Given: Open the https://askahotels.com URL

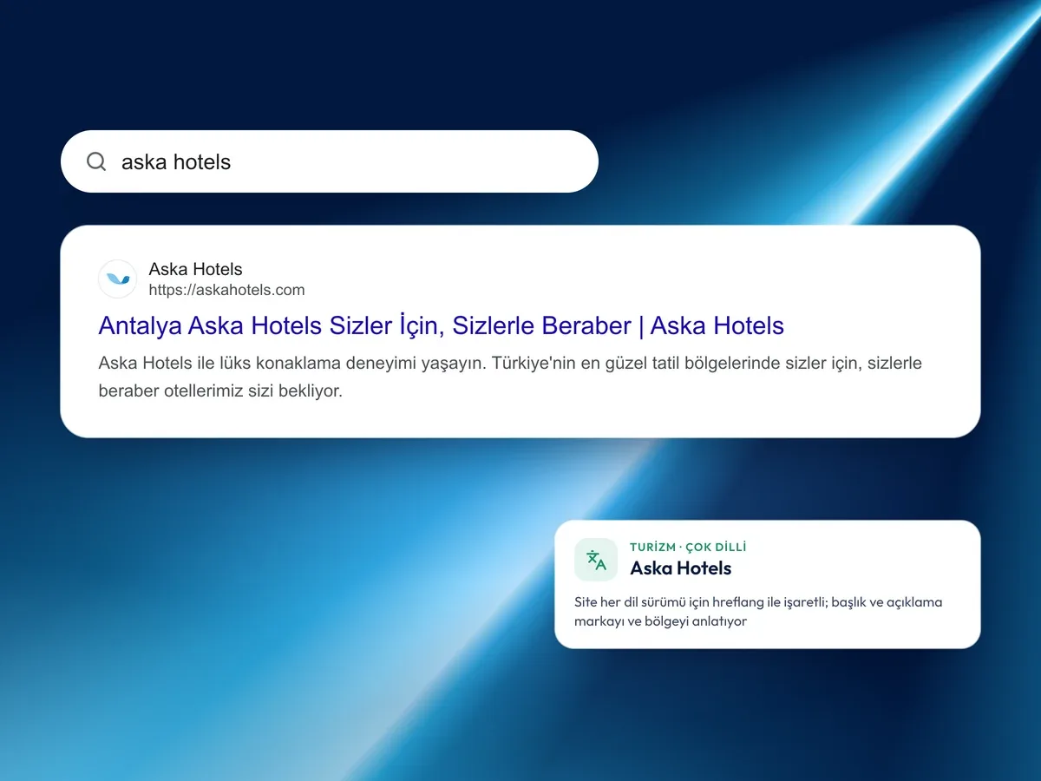Looking at the screenshot, I should point(226,290).
